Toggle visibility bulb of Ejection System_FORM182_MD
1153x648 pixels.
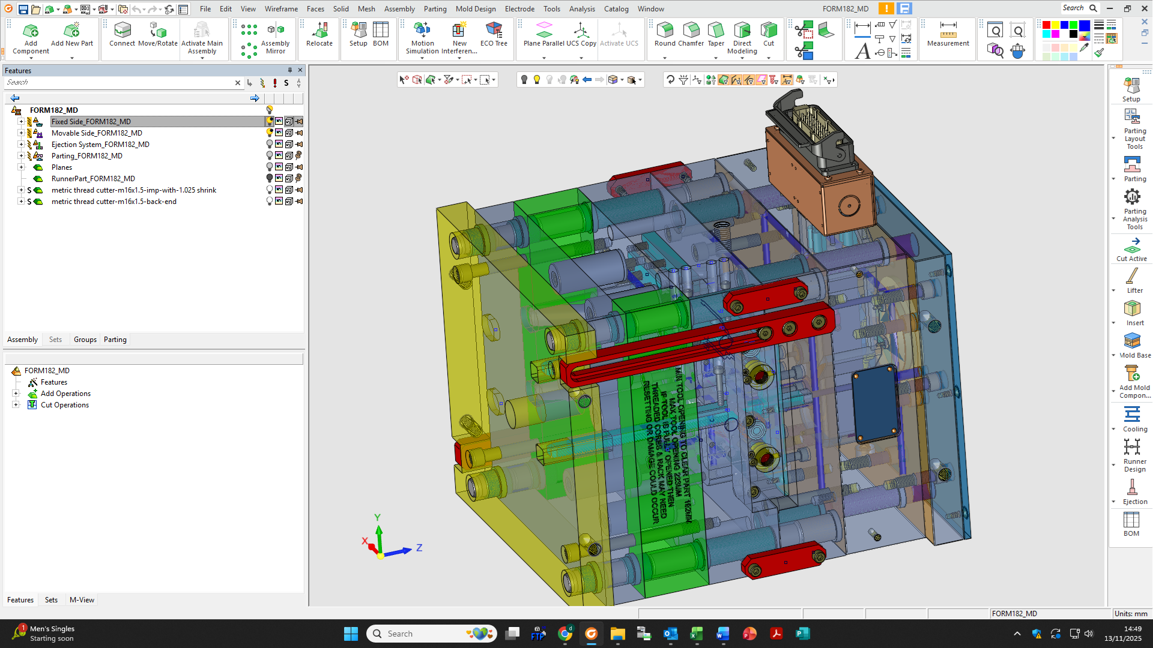point(269,144)
